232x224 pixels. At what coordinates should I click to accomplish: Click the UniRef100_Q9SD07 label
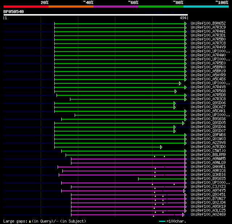(x=208, y=131)
